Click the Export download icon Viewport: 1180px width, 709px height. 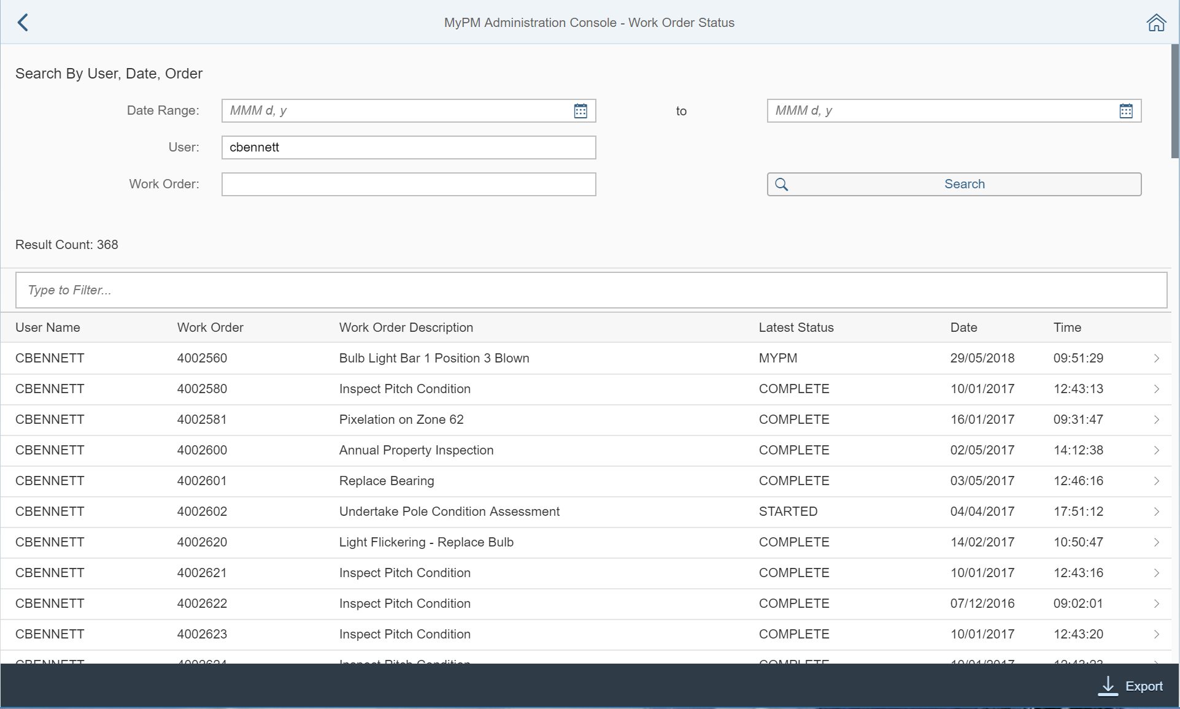coord(1108,686)
